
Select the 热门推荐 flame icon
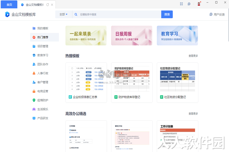click(34, 37)
